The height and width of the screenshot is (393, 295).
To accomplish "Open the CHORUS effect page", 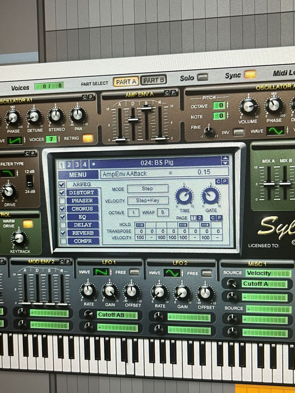I will tap(82, 209).
